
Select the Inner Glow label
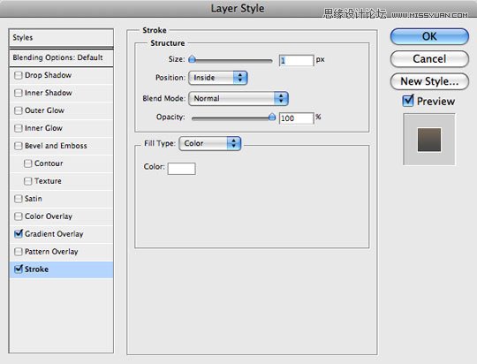click(x=43, y=128)
